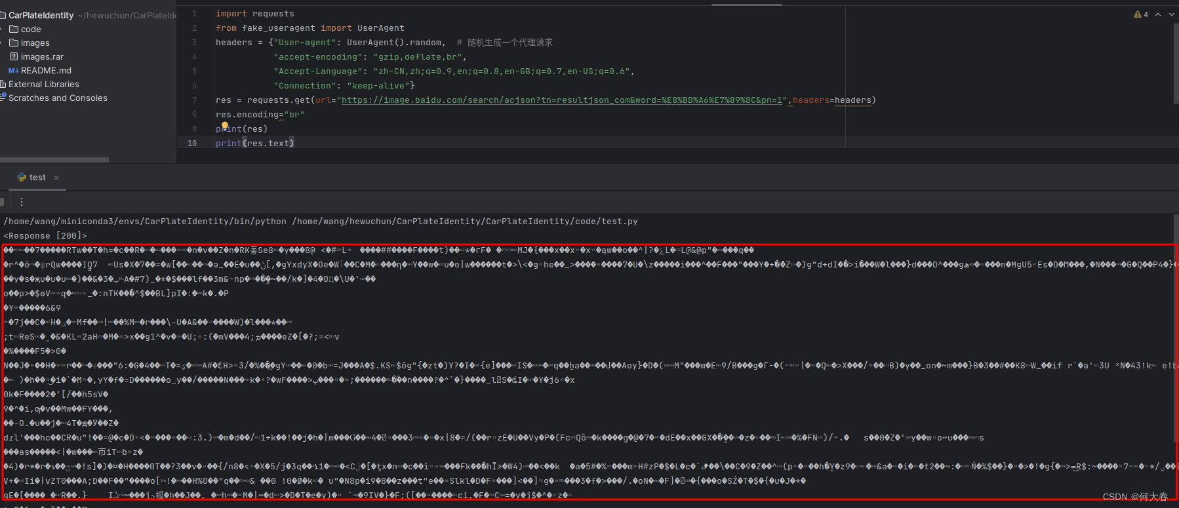Click the console output vertical scrollbar
The height and width of the screenshot is (508, 1179).
click(1176, 328)
